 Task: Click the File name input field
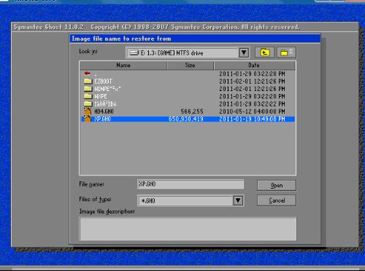pos(191,184)
